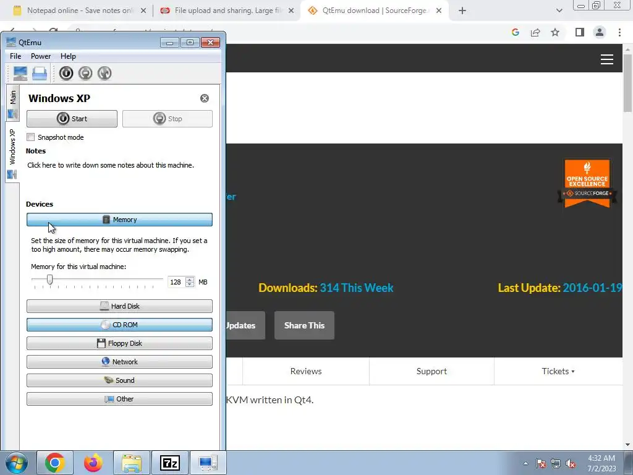
Task: Click the new machine icon in QtEmu toolbar
Action: [x=20, y=73]
